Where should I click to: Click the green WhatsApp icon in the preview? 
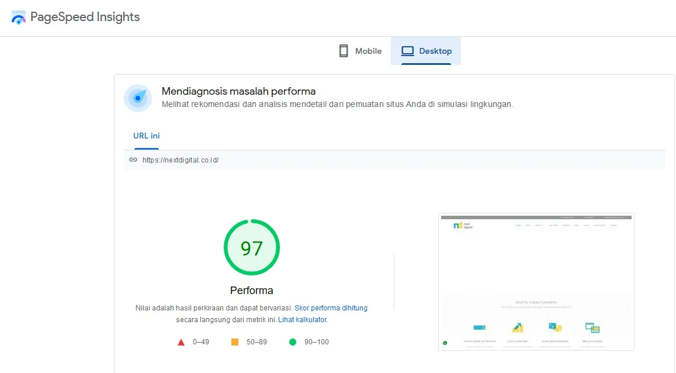pyautogui.click(x=445, y=343)
